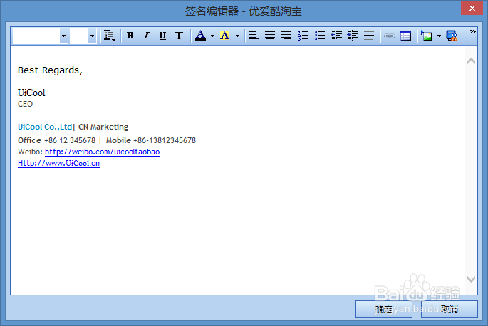This screenshot has height=326, width=488.
Task: Click the 'Best Regards,' text line
Action: [50, 70]
